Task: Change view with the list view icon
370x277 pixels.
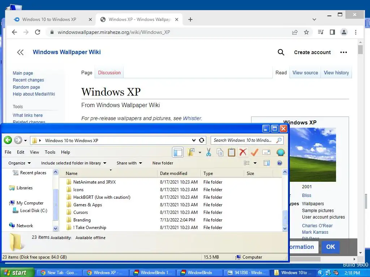Action: point(246,163)
